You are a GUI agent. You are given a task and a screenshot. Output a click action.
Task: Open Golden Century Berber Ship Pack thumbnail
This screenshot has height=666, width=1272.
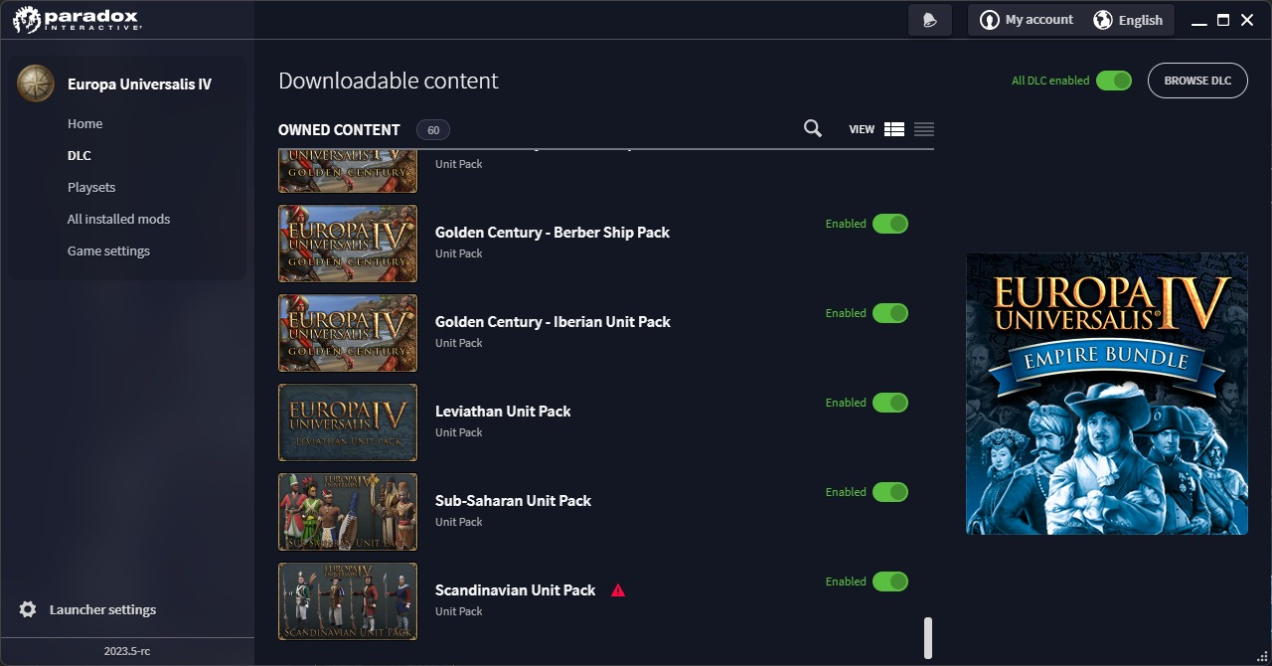(348, 244)
